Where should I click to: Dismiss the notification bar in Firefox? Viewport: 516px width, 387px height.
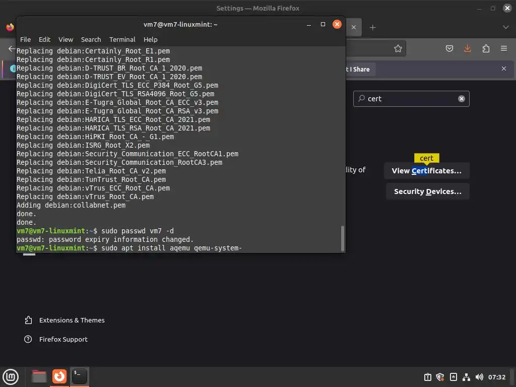click(504, 69)
